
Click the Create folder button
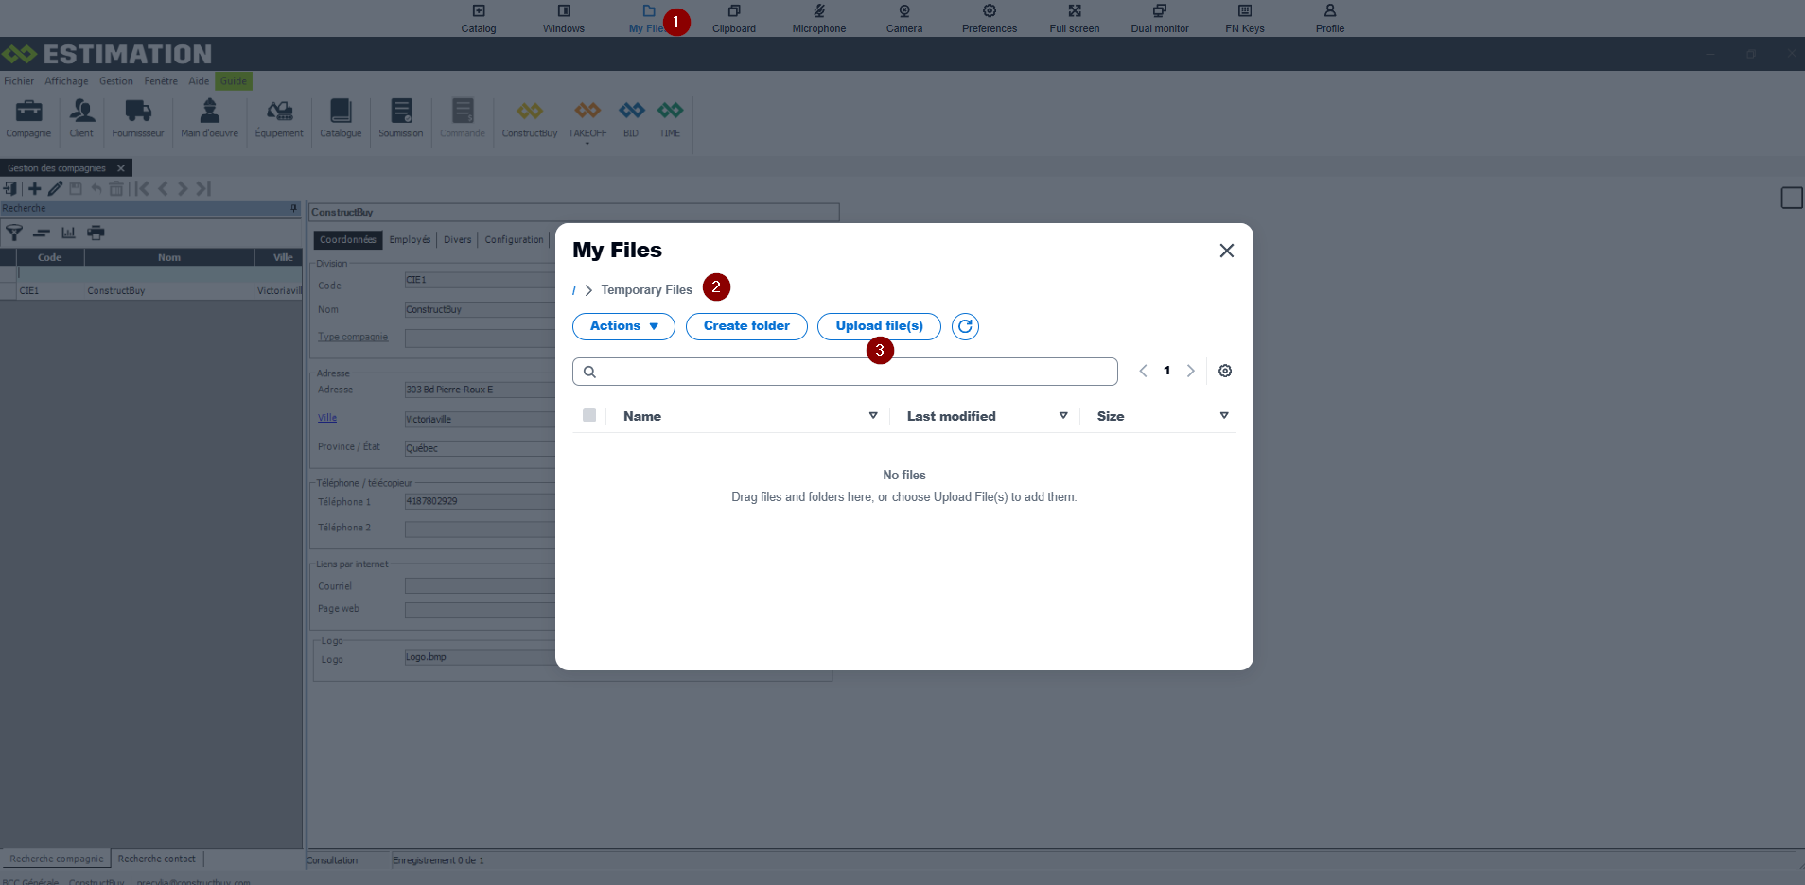[746, 326]
